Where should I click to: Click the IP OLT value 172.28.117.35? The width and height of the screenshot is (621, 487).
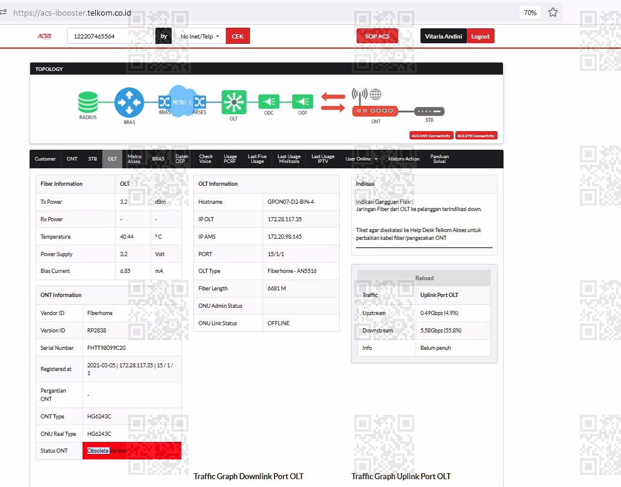click(x=284, y=219)
